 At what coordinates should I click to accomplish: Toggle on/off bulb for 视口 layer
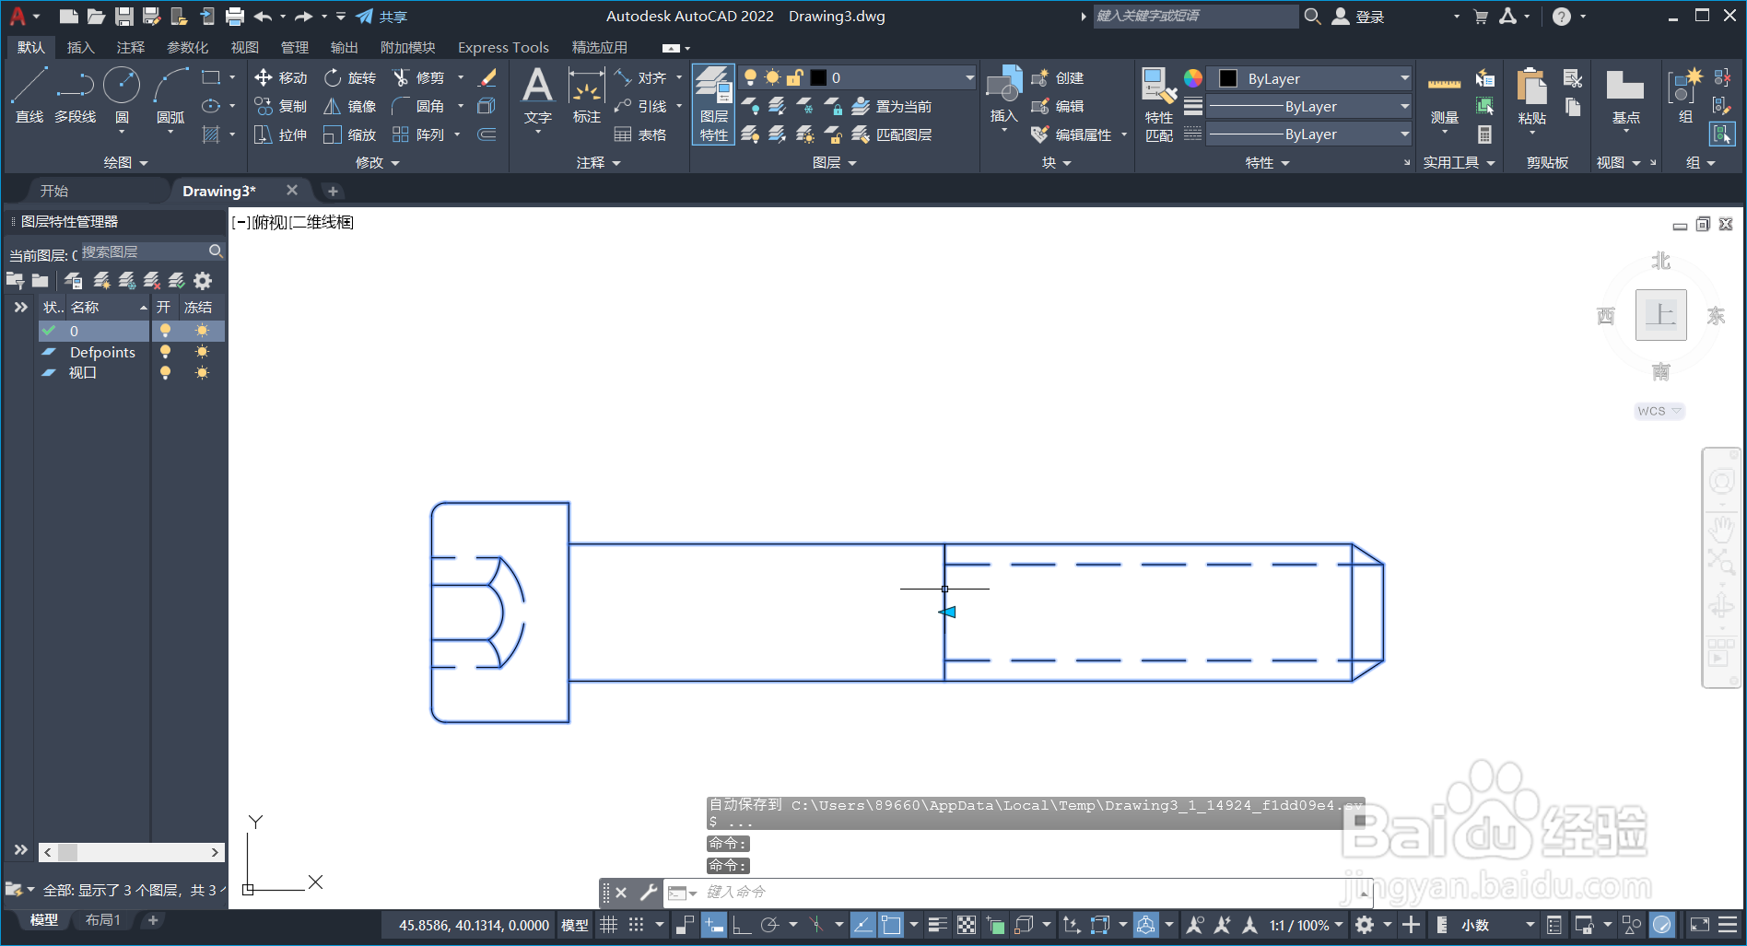point(165,373)
